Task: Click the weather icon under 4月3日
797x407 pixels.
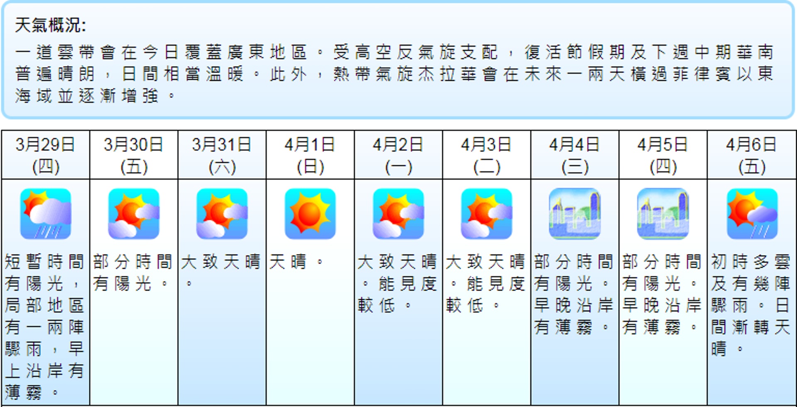Action: pyautogui.click(x=487, y=214)
